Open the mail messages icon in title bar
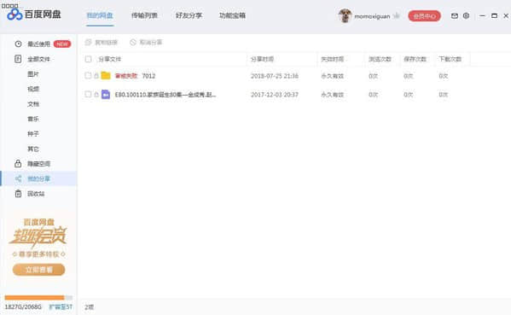The image size is (511, 315). point(455,15)
